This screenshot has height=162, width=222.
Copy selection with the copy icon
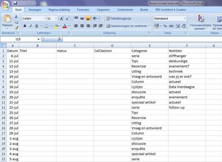click(x=16, y=22)
